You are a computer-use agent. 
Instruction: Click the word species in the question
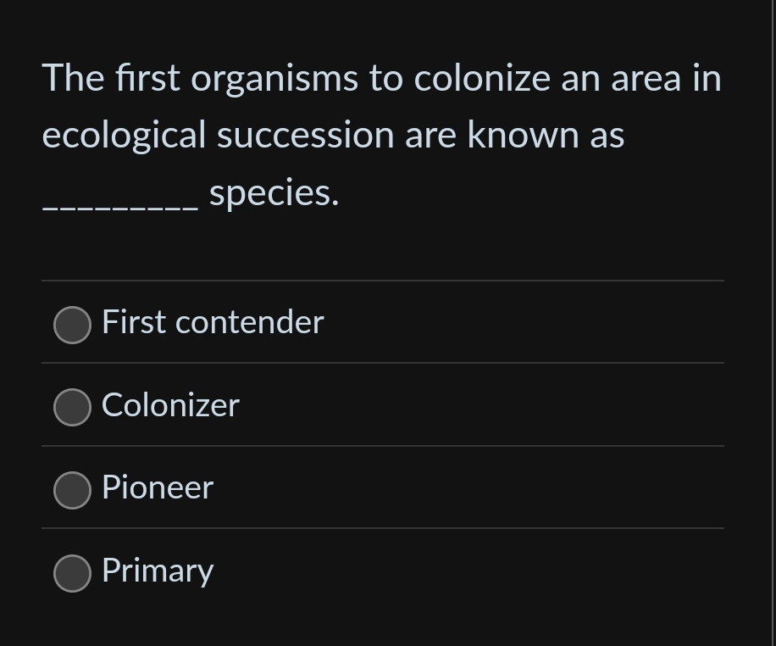pos(273,192)
